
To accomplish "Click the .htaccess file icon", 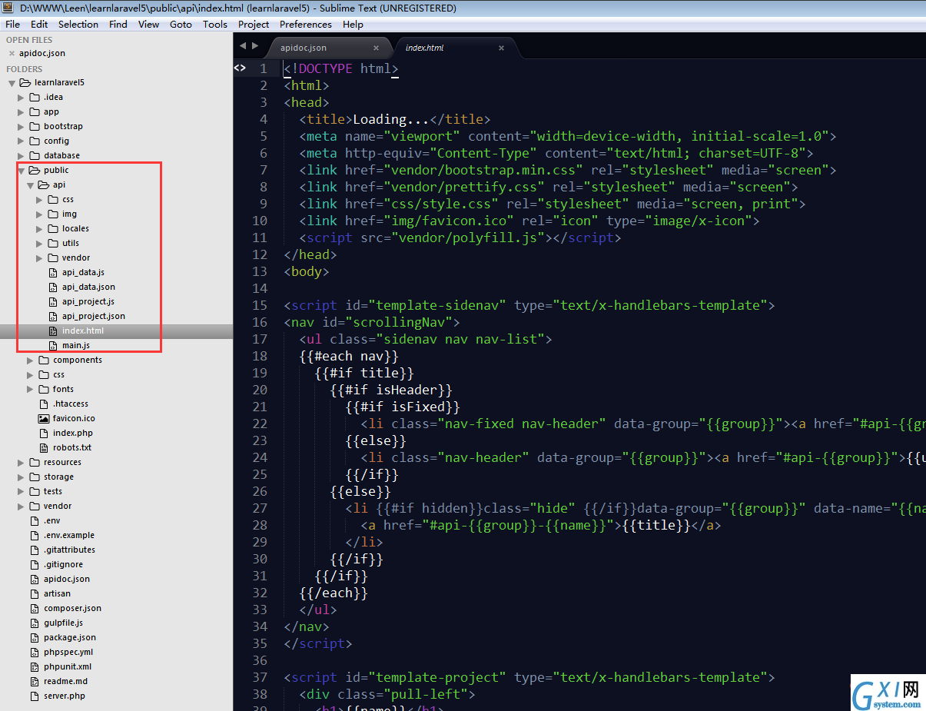I will (x=44, y=404).
